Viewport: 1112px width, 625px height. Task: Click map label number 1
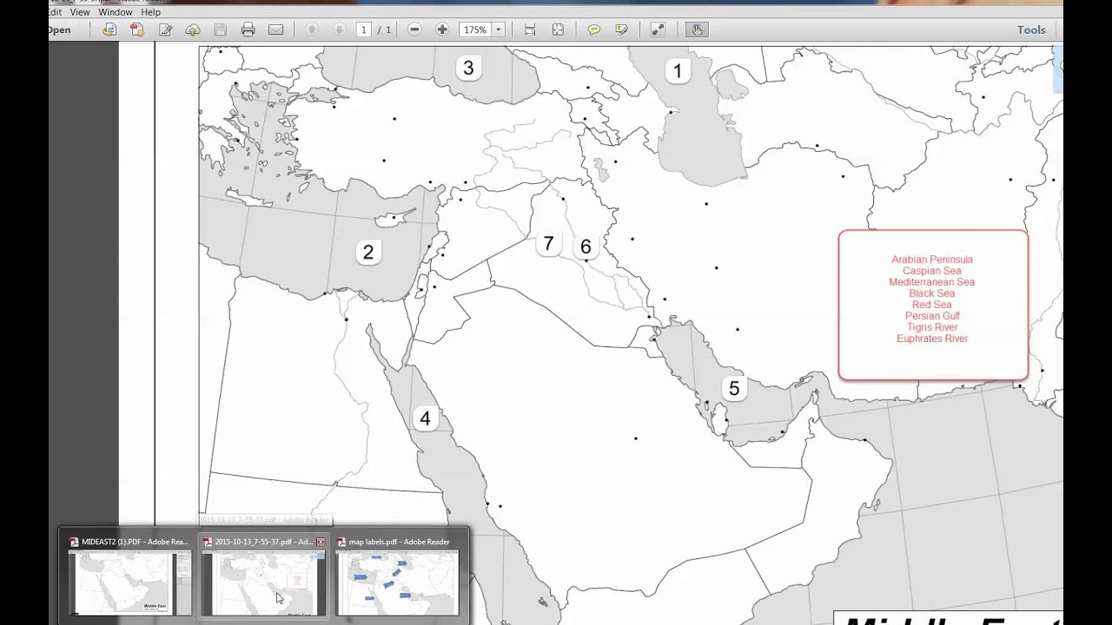[x=678, y=71]
